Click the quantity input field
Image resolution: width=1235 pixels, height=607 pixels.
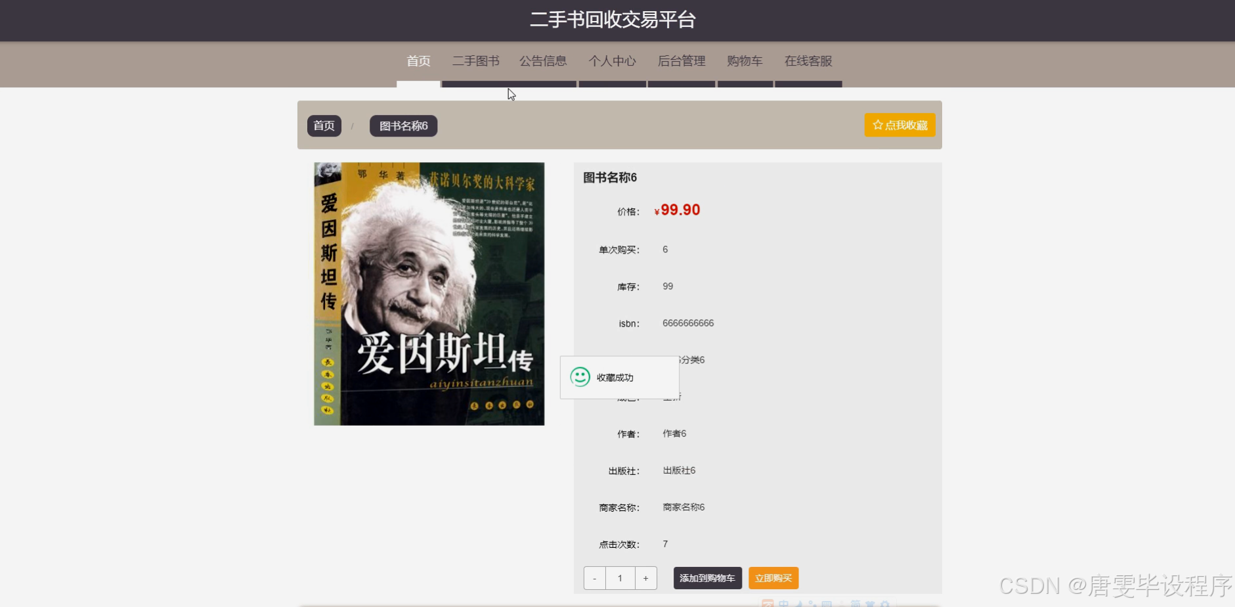tap(620, 578)
